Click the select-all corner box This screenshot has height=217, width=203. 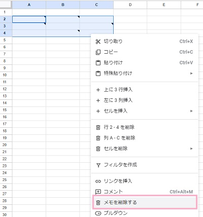[6, 5]
